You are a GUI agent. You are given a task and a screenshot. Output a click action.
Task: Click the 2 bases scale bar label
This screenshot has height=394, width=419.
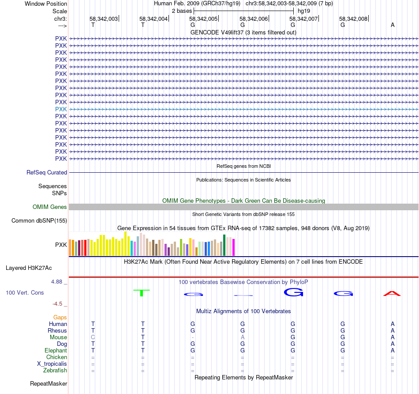(x=182, y=11)
